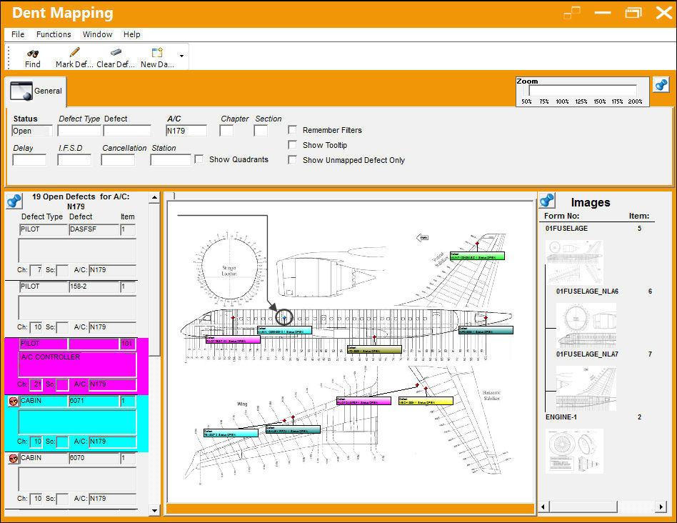Select the 01FUSELAGE_NLA6 image thumbnail

[586, 325]
